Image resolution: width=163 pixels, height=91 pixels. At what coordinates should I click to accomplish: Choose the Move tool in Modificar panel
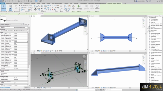point(35,9)
